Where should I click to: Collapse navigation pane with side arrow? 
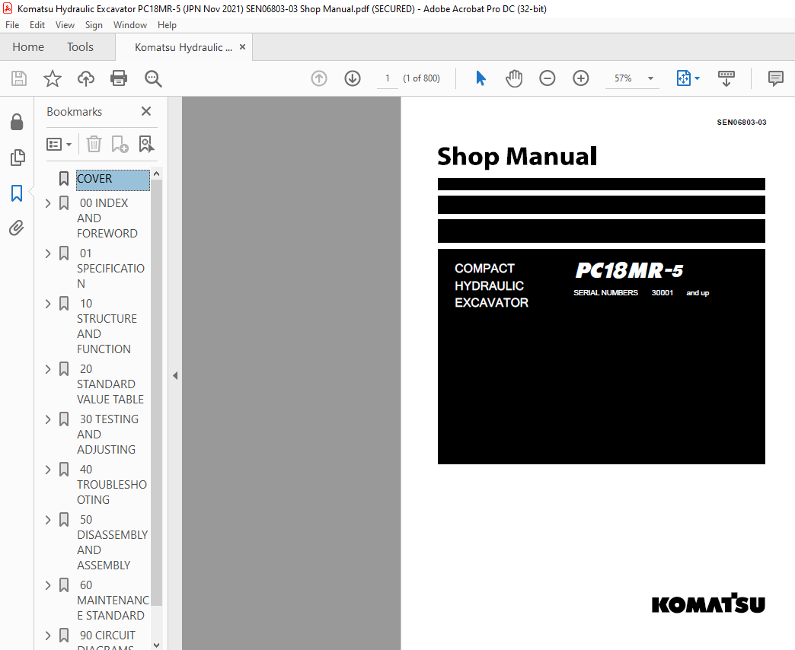click(175, 375)
